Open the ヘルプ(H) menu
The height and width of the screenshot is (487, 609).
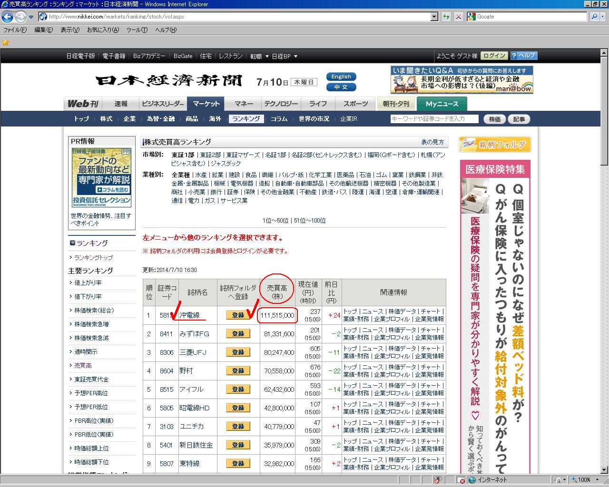166,29
